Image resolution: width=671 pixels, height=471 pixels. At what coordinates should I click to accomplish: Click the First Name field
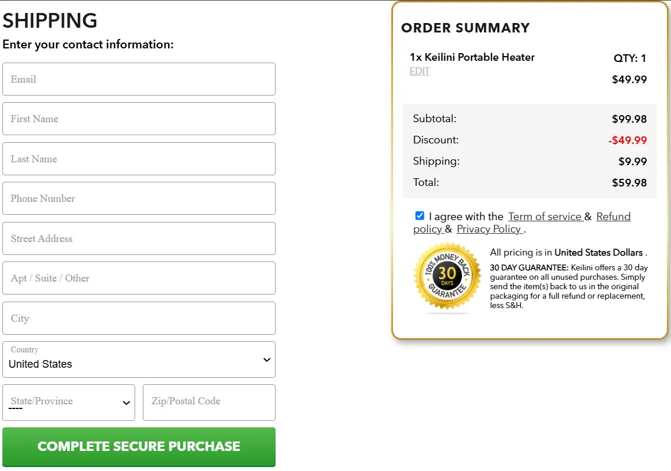(x=139, y=119)
